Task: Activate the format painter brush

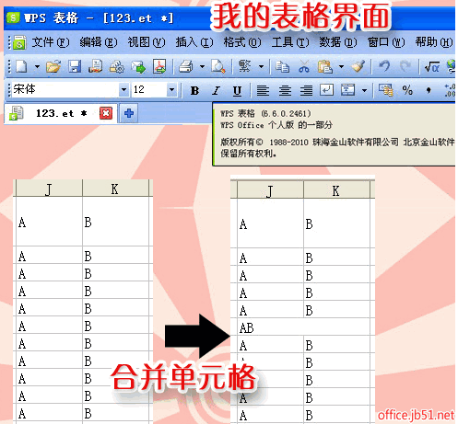Action: tap(358, 66)
